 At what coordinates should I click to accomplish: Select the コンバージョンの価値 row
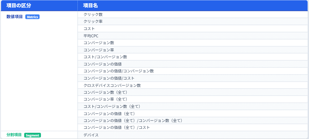[x=192, y=64]
